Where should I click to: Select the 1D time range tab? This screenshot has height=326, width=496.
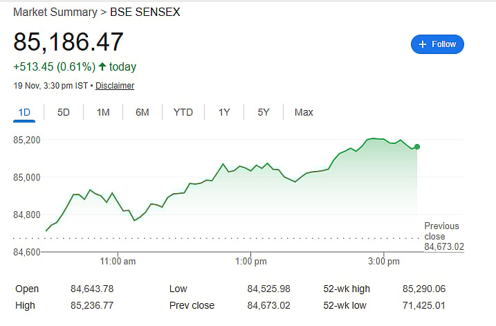point(24,112)
